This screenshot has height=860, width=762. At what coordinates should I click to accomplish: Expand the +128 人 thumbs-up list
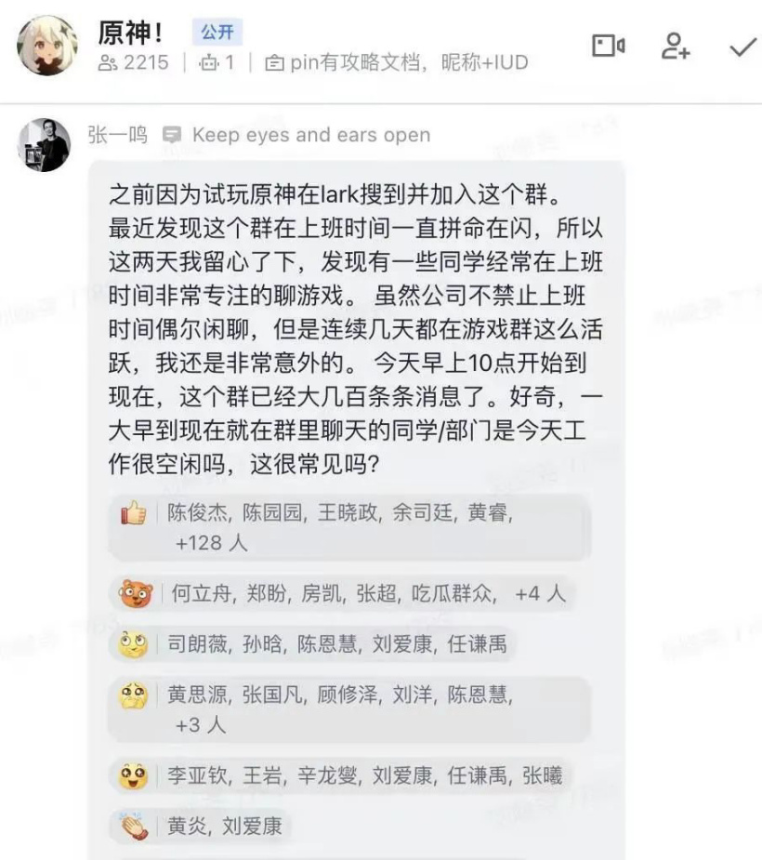(211, 543)
